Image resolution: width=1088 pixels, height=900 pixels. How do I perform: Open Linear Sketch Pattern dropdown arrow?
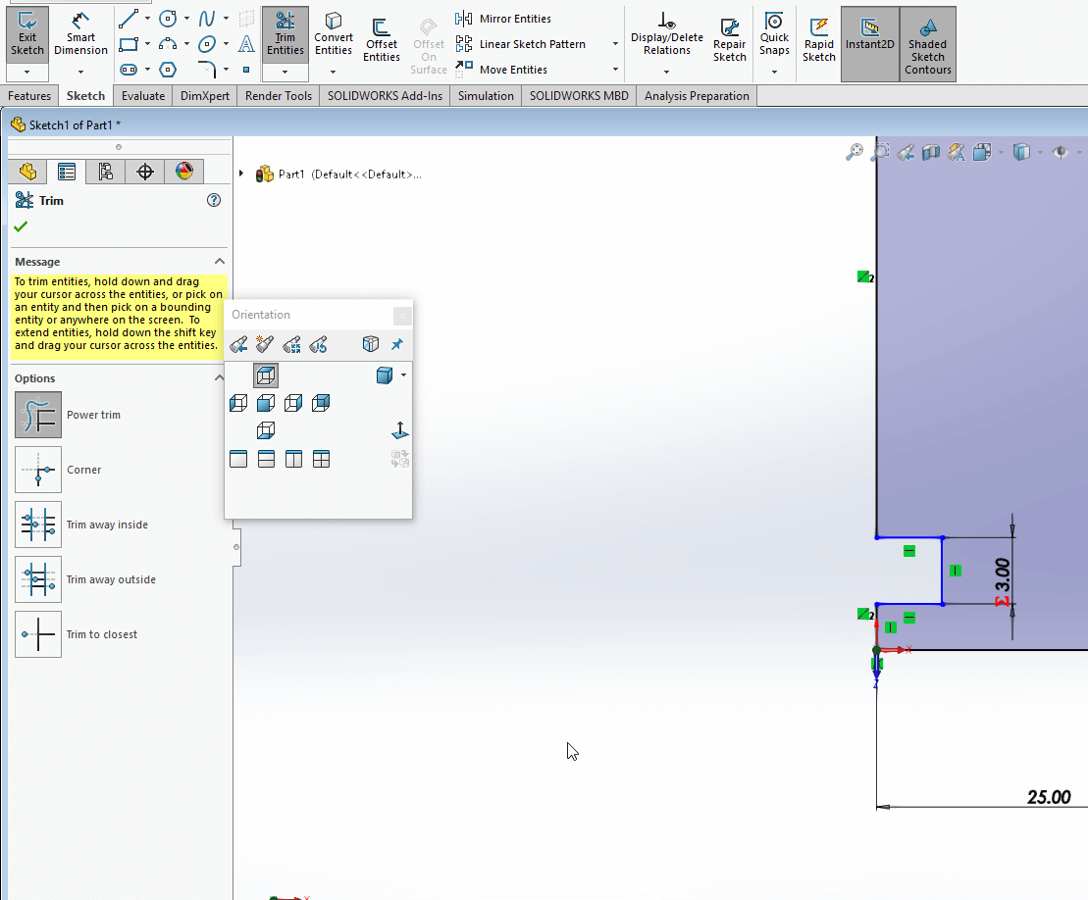click(x=615, y=44)
